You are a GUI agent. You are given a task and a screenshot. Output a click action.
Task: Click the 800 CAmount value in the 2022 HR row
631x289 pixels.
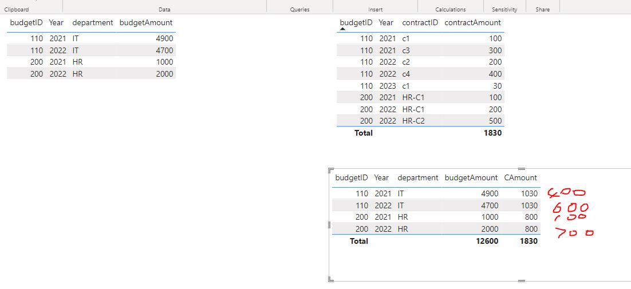[531, 229]
